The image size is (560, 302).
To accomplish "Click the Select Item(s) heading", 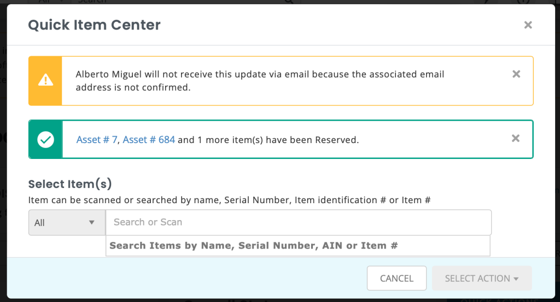I will click(x=70, y=184).
